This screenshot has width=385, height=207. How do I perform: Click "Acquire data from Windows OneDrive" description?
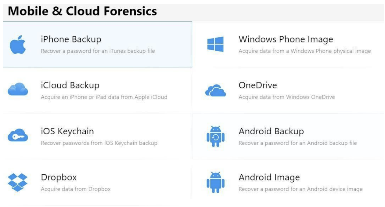[x=286, y=97]
